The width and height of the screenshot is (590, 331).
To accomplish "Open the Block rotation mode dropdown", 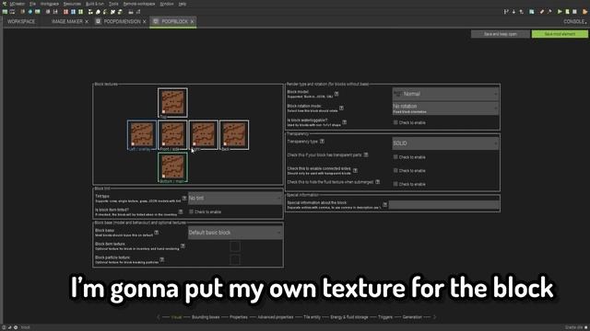I will (445, 108).
